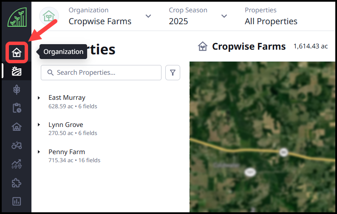The height and width of the screenshot is (214, 337).
Task: Click the filter funnel button
Action: pyautogui.click(x=173, y=73)
